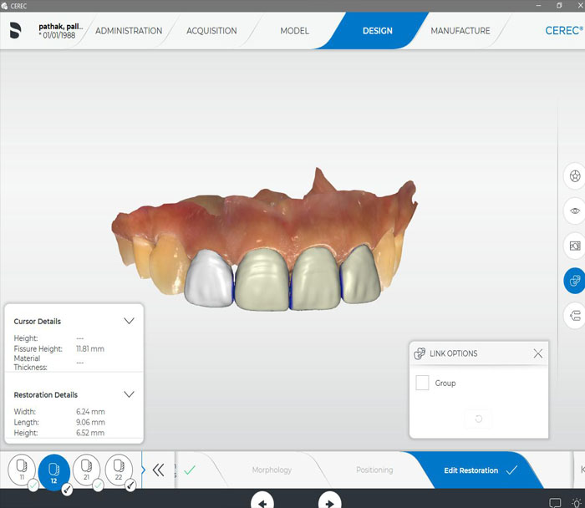The width and height of the screenshot is (585, 508).
Task: Click the LINK OPTIONS header icon
Action: (420, 353)
